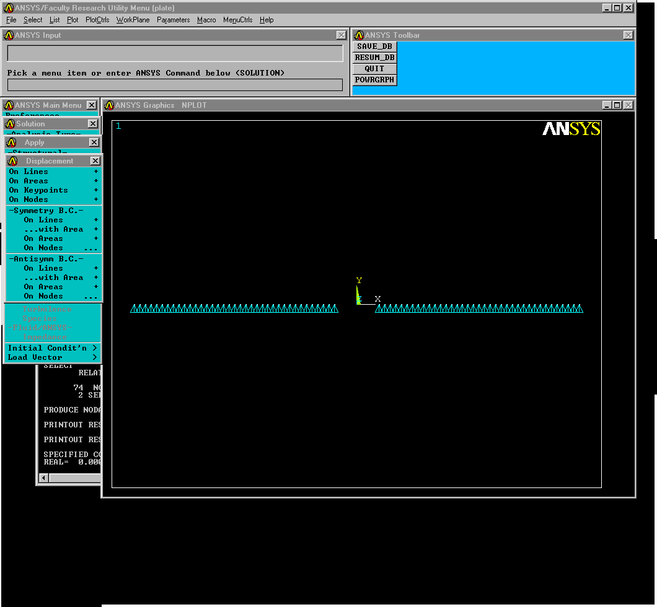Close the Displacement menu panel
Viewport: 657px width, 607px height.
(95, 161)
